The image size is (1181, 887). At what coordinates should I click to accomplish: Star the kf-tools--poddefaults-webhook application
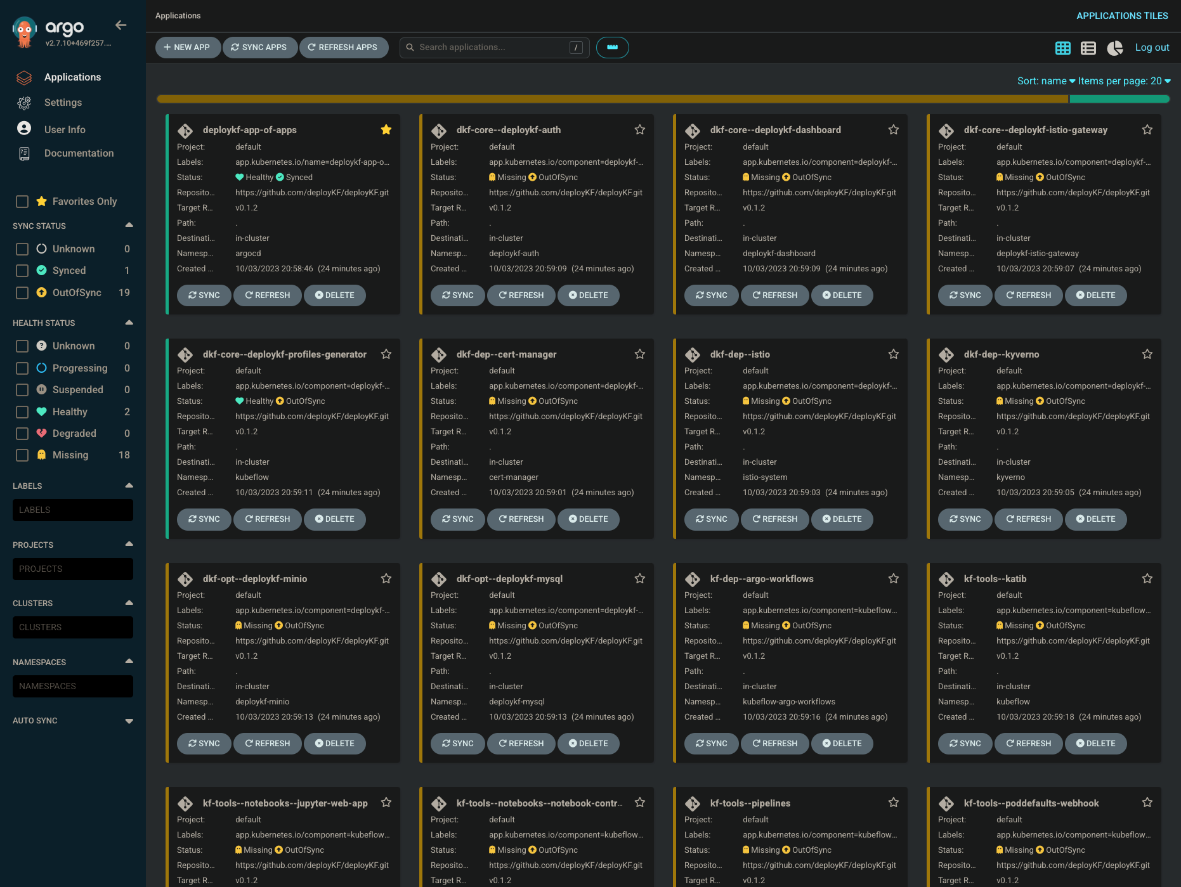(1147, 803)
